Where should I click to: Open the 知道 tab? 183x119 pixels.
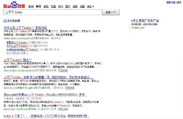(x=53, y=6)
